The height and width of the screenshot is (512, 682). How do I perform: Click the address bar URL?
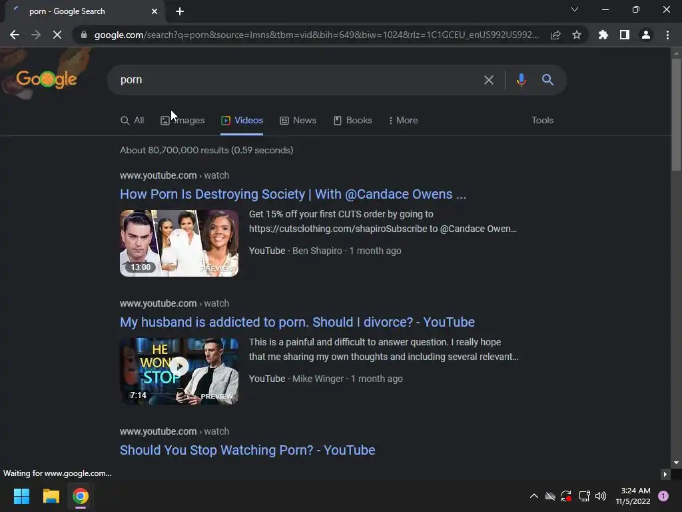[x=316, y=35]
